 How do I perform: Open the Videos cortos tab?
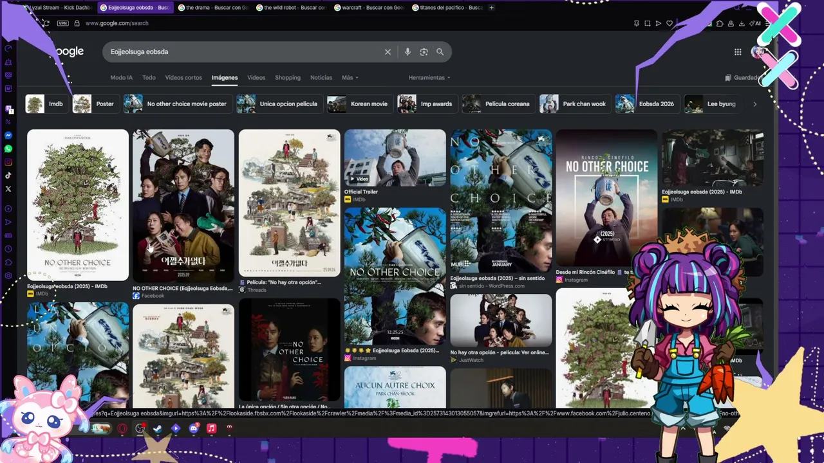pos(183,78)
